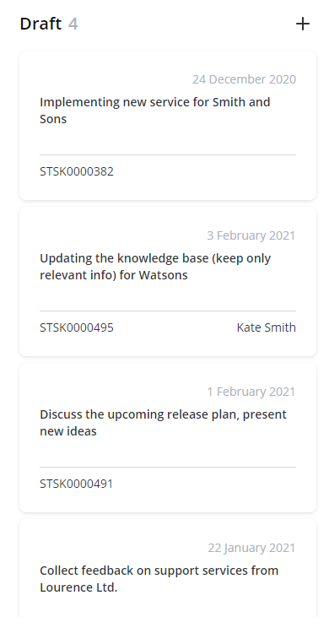Select the 3 February 2021 date label

pyautogui.click(x=251, y=235)
